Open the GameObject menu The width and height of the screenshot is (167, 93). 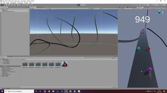[x=13, y=3]
